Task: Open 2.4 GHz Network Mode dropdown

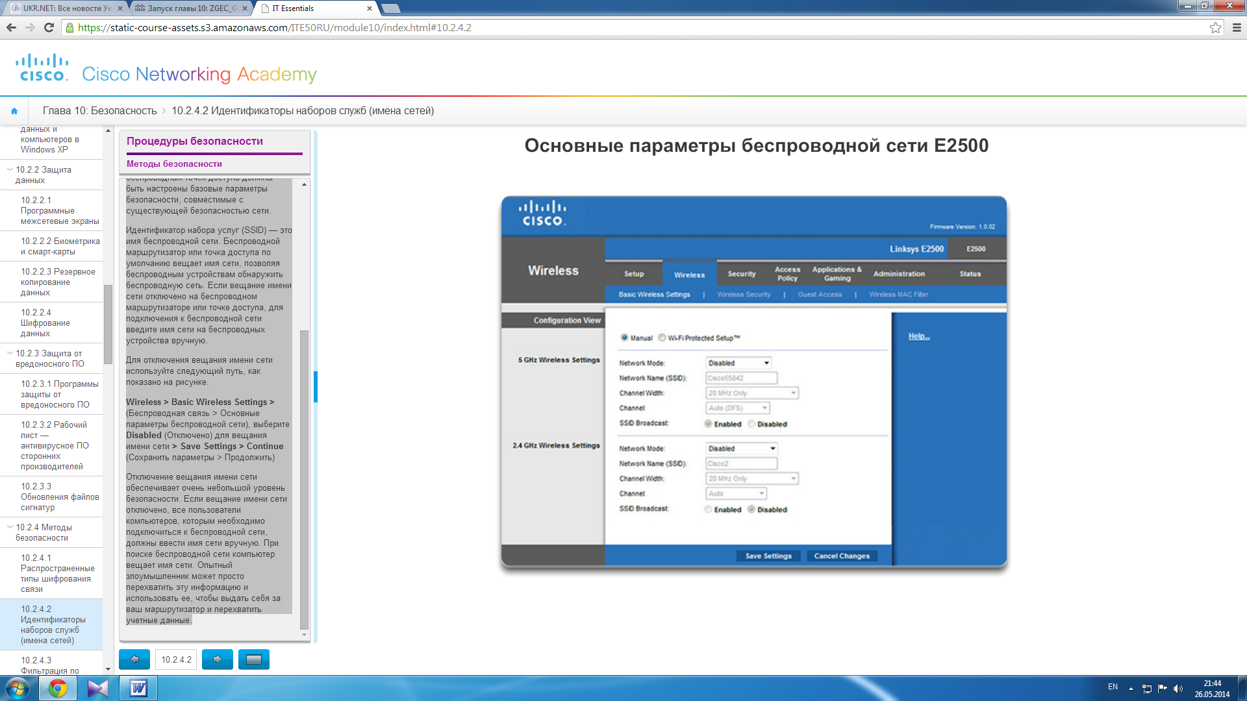Action: [742, 449]
